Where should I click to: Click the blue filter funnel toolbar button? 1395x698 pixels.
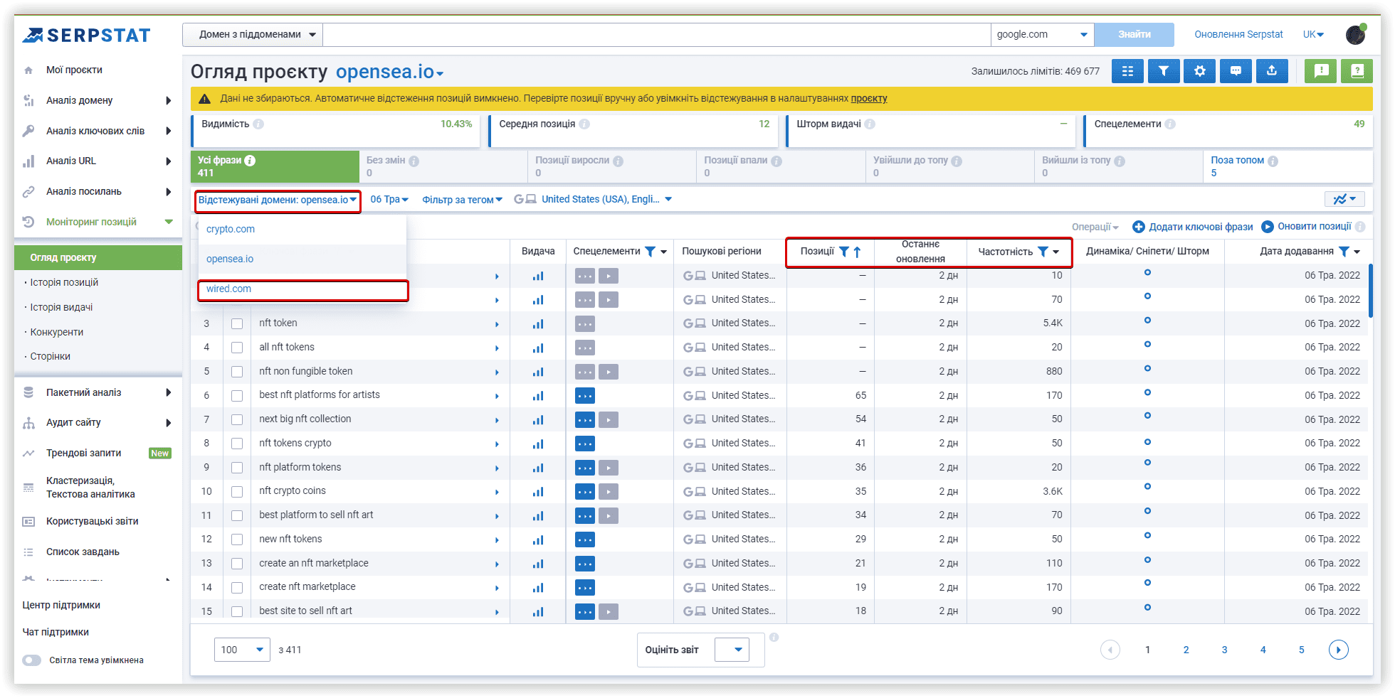coord(1164,71)
